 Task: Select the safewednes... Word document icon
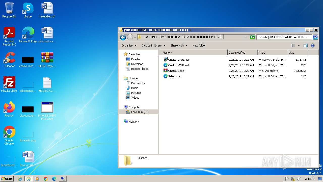tap(47, 35)
